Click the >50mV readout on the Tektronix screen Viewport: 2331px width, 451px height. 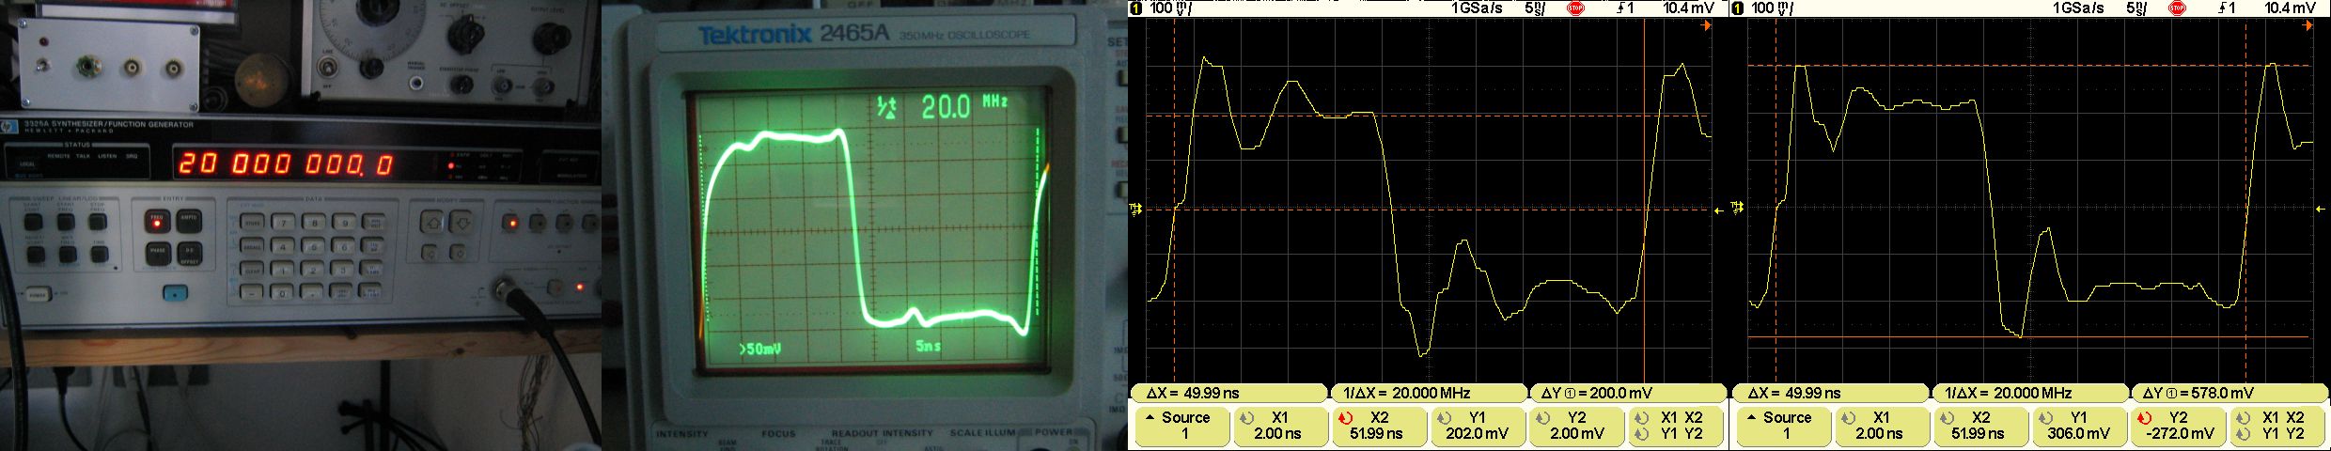[x=760, y=350]
